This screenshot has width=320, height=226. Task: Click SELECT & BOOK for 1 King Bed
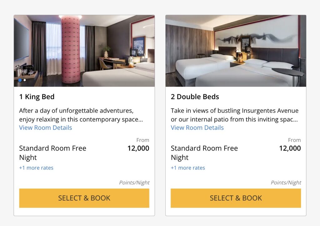(x=84, y=198)
